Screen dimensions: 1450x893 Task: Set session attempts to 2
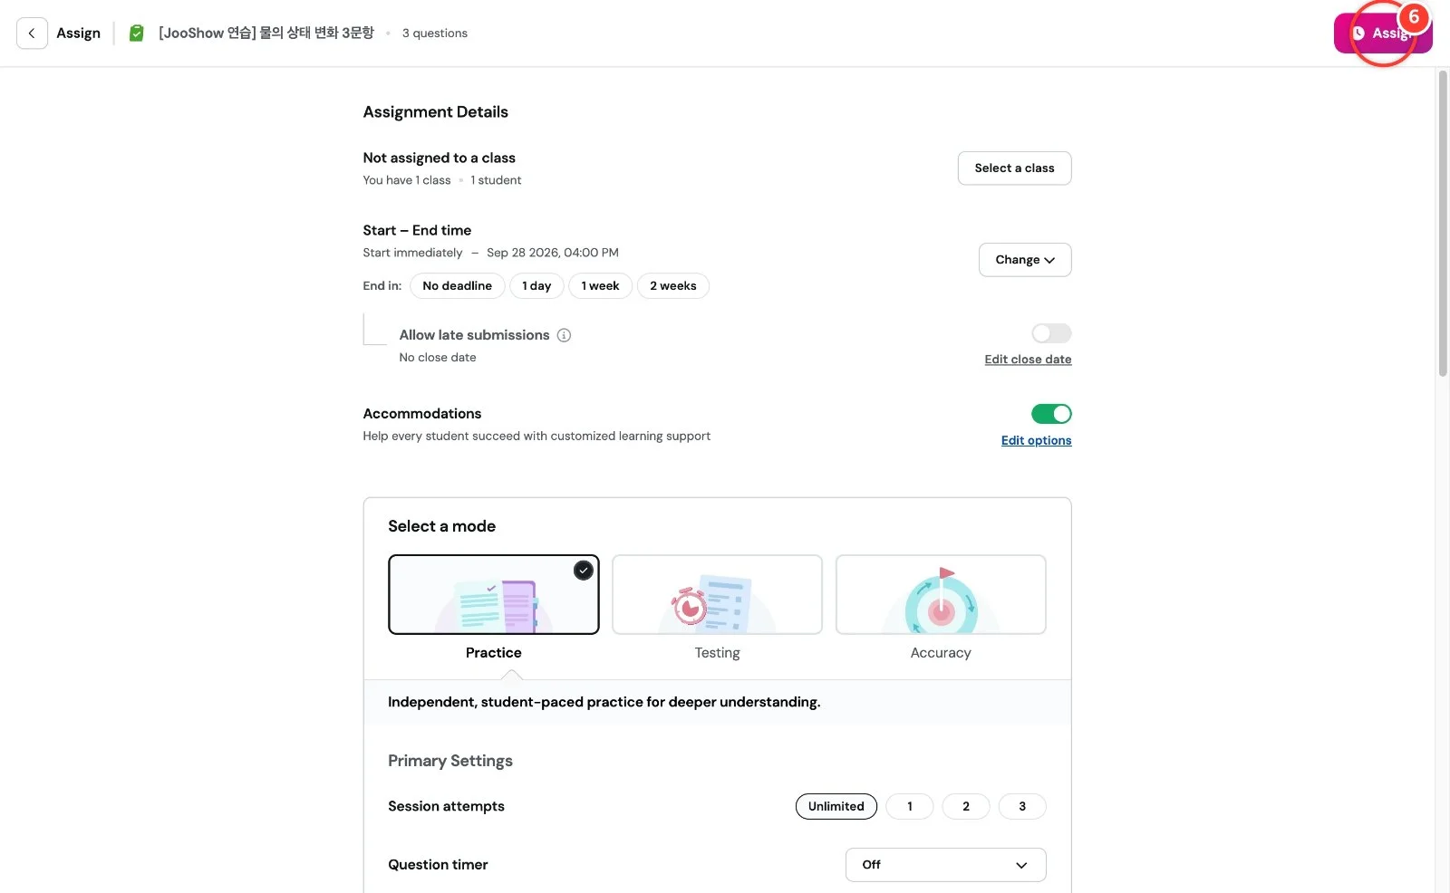(965, 806)
